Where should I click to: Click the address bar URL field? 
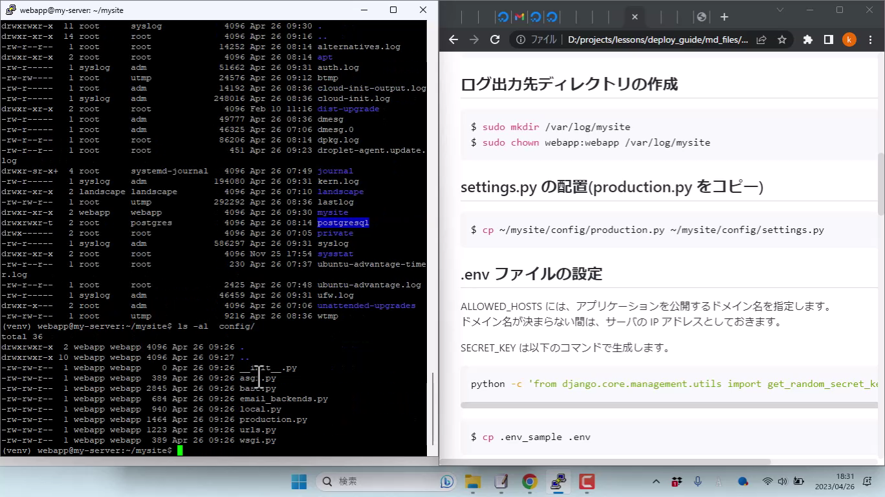point(657,39)
